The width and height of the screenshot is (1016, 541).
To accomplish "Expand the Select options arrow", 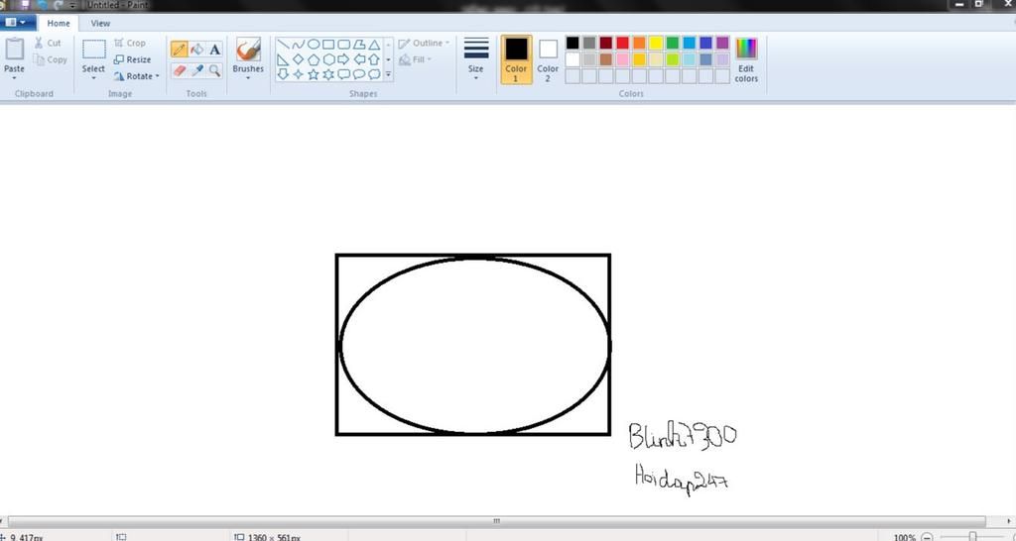I will tap(93, 78).
